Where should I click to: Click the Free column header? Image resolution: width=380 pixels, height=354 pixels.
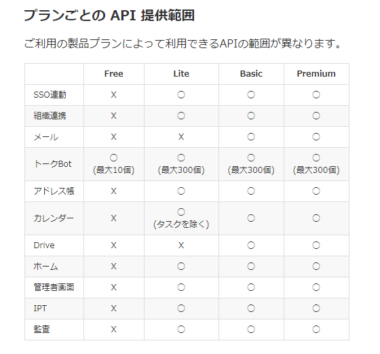114,74
